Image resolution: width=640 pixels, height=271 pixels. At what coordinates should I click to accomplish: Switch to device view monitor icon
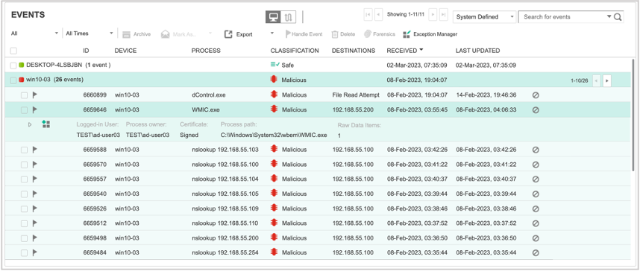point(273,17)
